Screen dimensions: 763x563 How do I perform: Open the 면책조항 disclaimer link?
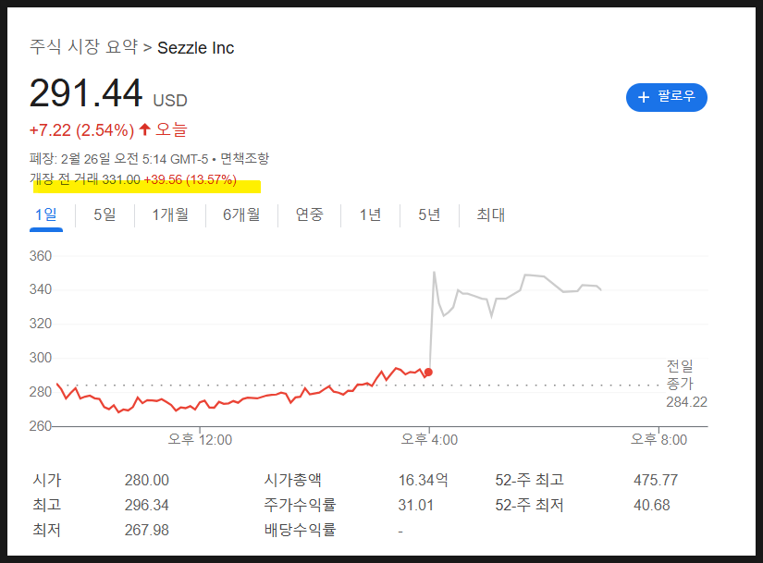click(x=244, y=159)
